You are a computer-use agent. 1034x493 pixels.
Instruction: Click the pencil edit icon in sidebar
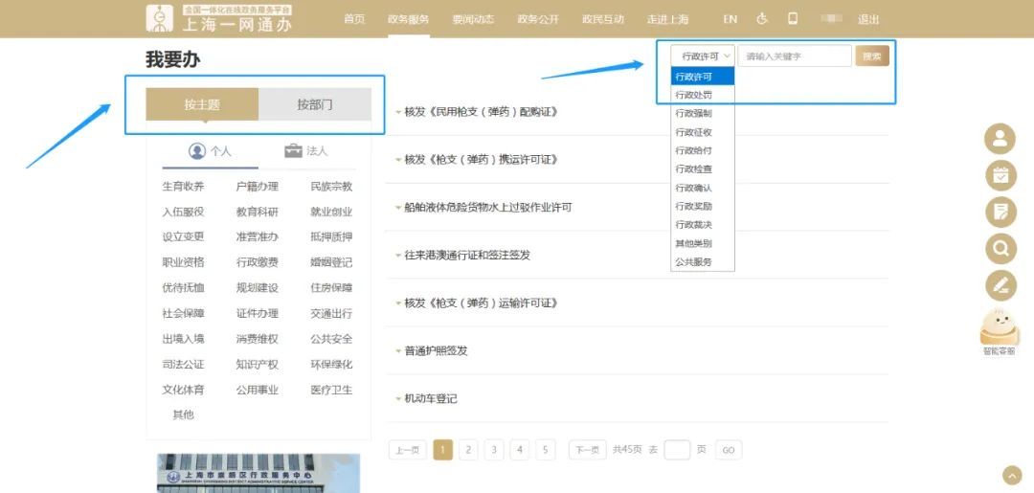pos(1000,285)
